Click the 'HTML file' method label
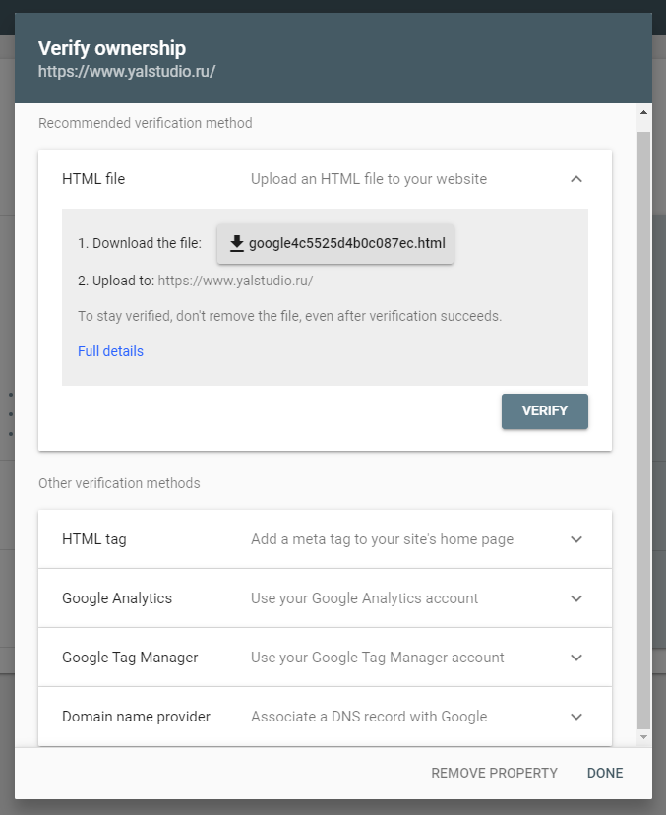This screenshot has height=815, width=666. (93, 179)
